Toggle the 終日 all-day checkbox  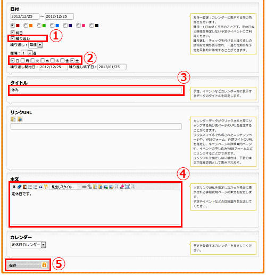click(12, 33)
